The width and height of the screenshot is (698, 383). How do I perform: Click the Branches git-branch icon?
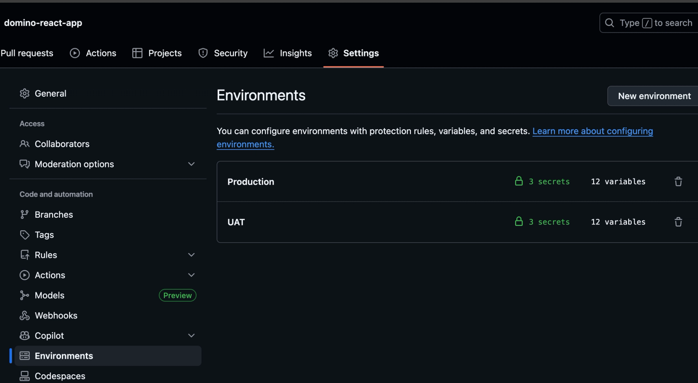[24, 215]
